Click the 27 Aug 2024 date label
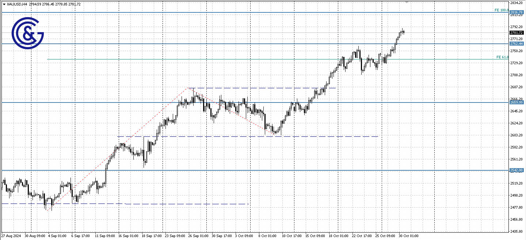This screenshot has height=240, width=526. (x=11, y=236)
